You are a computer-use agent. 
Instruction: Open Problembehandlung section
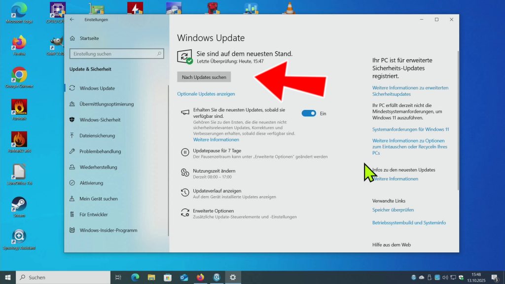coord(100,151)
